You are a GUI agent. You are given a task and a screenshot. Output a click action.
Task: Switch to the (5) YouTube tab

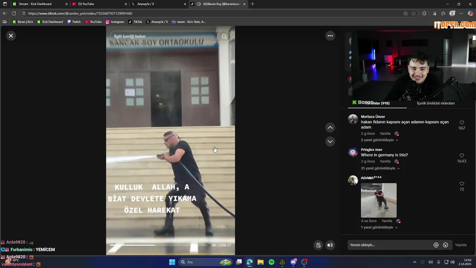pos(99,4)
